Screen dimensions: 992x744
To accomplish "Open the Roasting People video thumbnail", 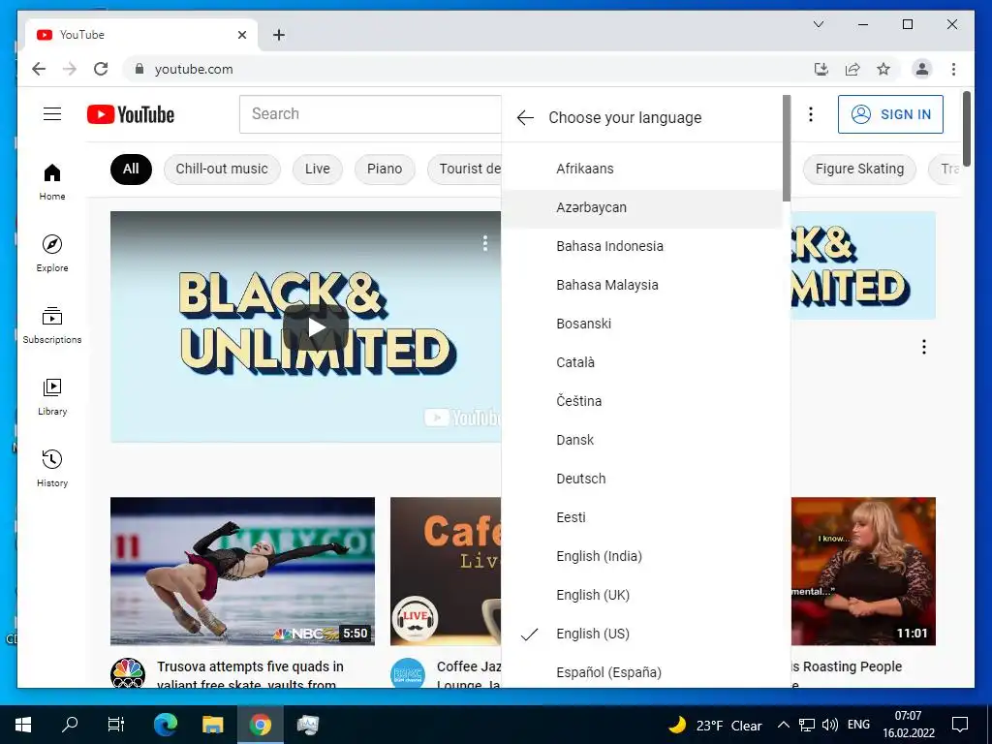I will coord(863,572).
